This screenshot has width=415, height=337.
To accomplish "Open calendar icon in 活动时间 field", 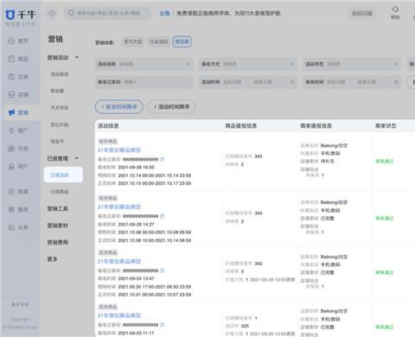I will click(292, 82).
